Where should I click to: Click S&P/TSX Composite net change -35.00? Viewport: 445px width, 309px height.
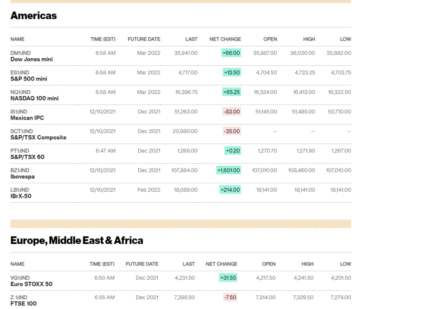click(231, 131)
